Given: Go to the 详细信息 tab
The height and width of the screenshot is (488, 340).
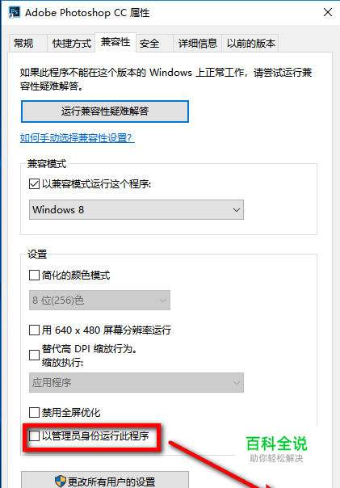Looking at the screenshot, I should (197, 44).
